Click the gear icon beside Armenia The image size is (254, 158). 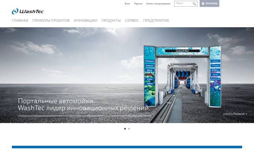(203, 4)
